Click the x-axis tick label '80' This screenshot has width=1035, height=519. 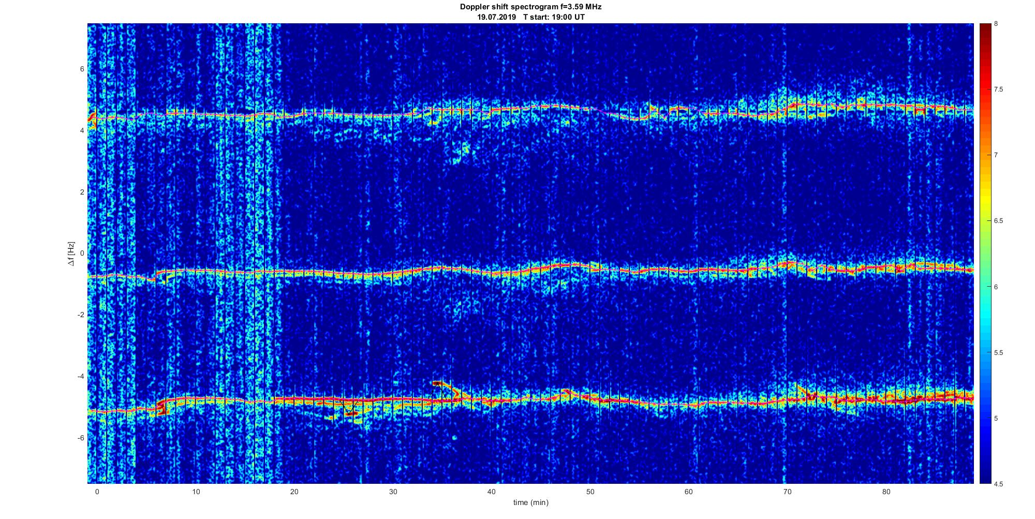[885, 492]
